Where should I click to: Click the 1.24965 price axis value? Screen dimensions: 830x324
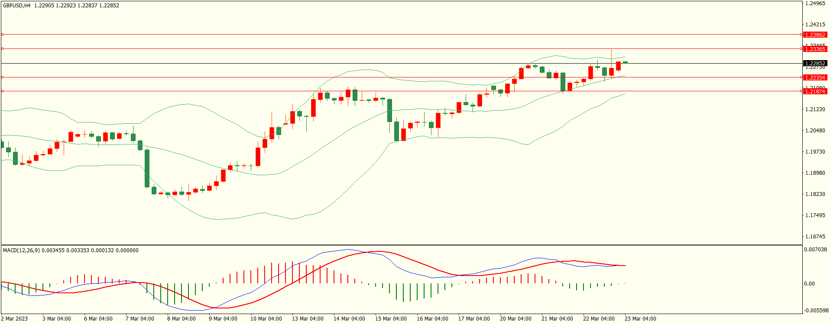coord(815,3)
